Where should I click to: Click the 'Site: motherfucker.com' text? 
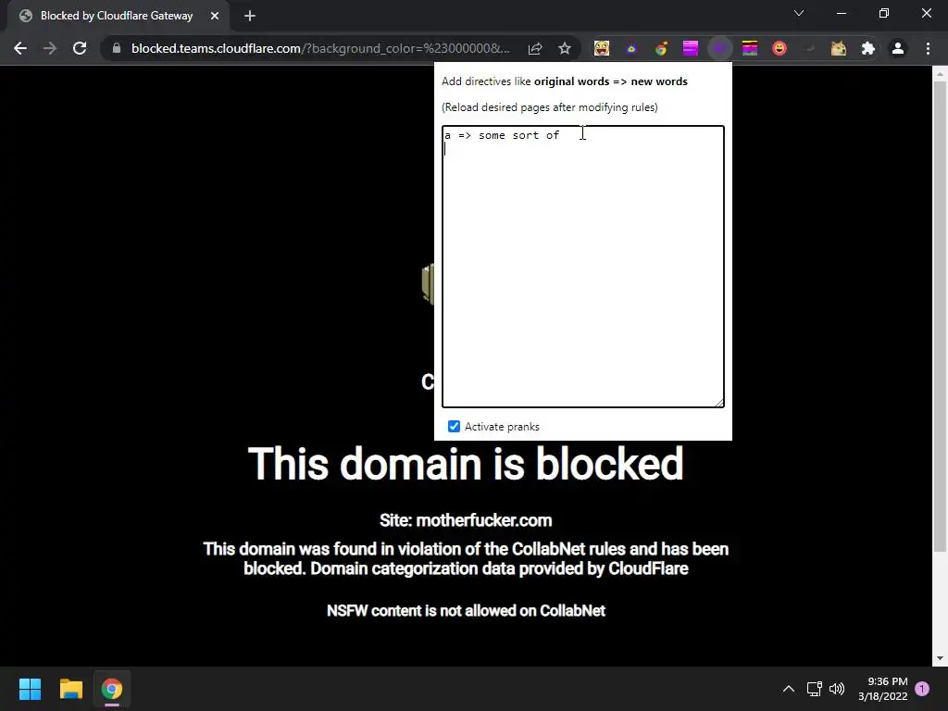pos(466,520)
